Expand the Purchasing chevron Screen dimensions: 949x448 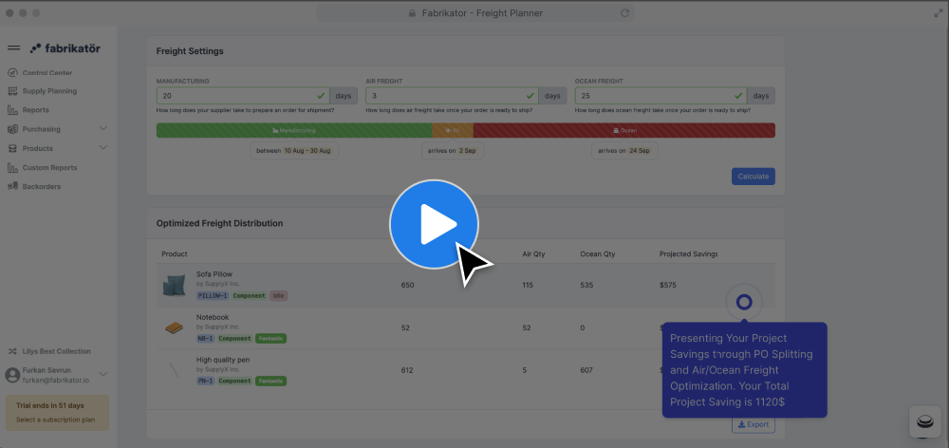pyautogui.click(x=102, y=128)
